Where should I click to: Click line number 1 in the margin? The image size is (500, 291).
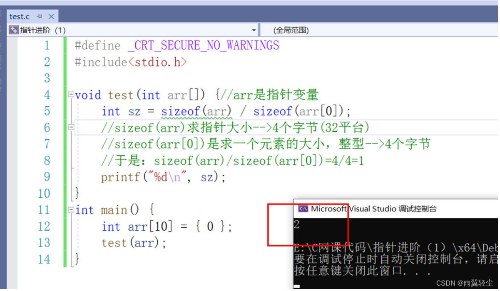[47, 45]
